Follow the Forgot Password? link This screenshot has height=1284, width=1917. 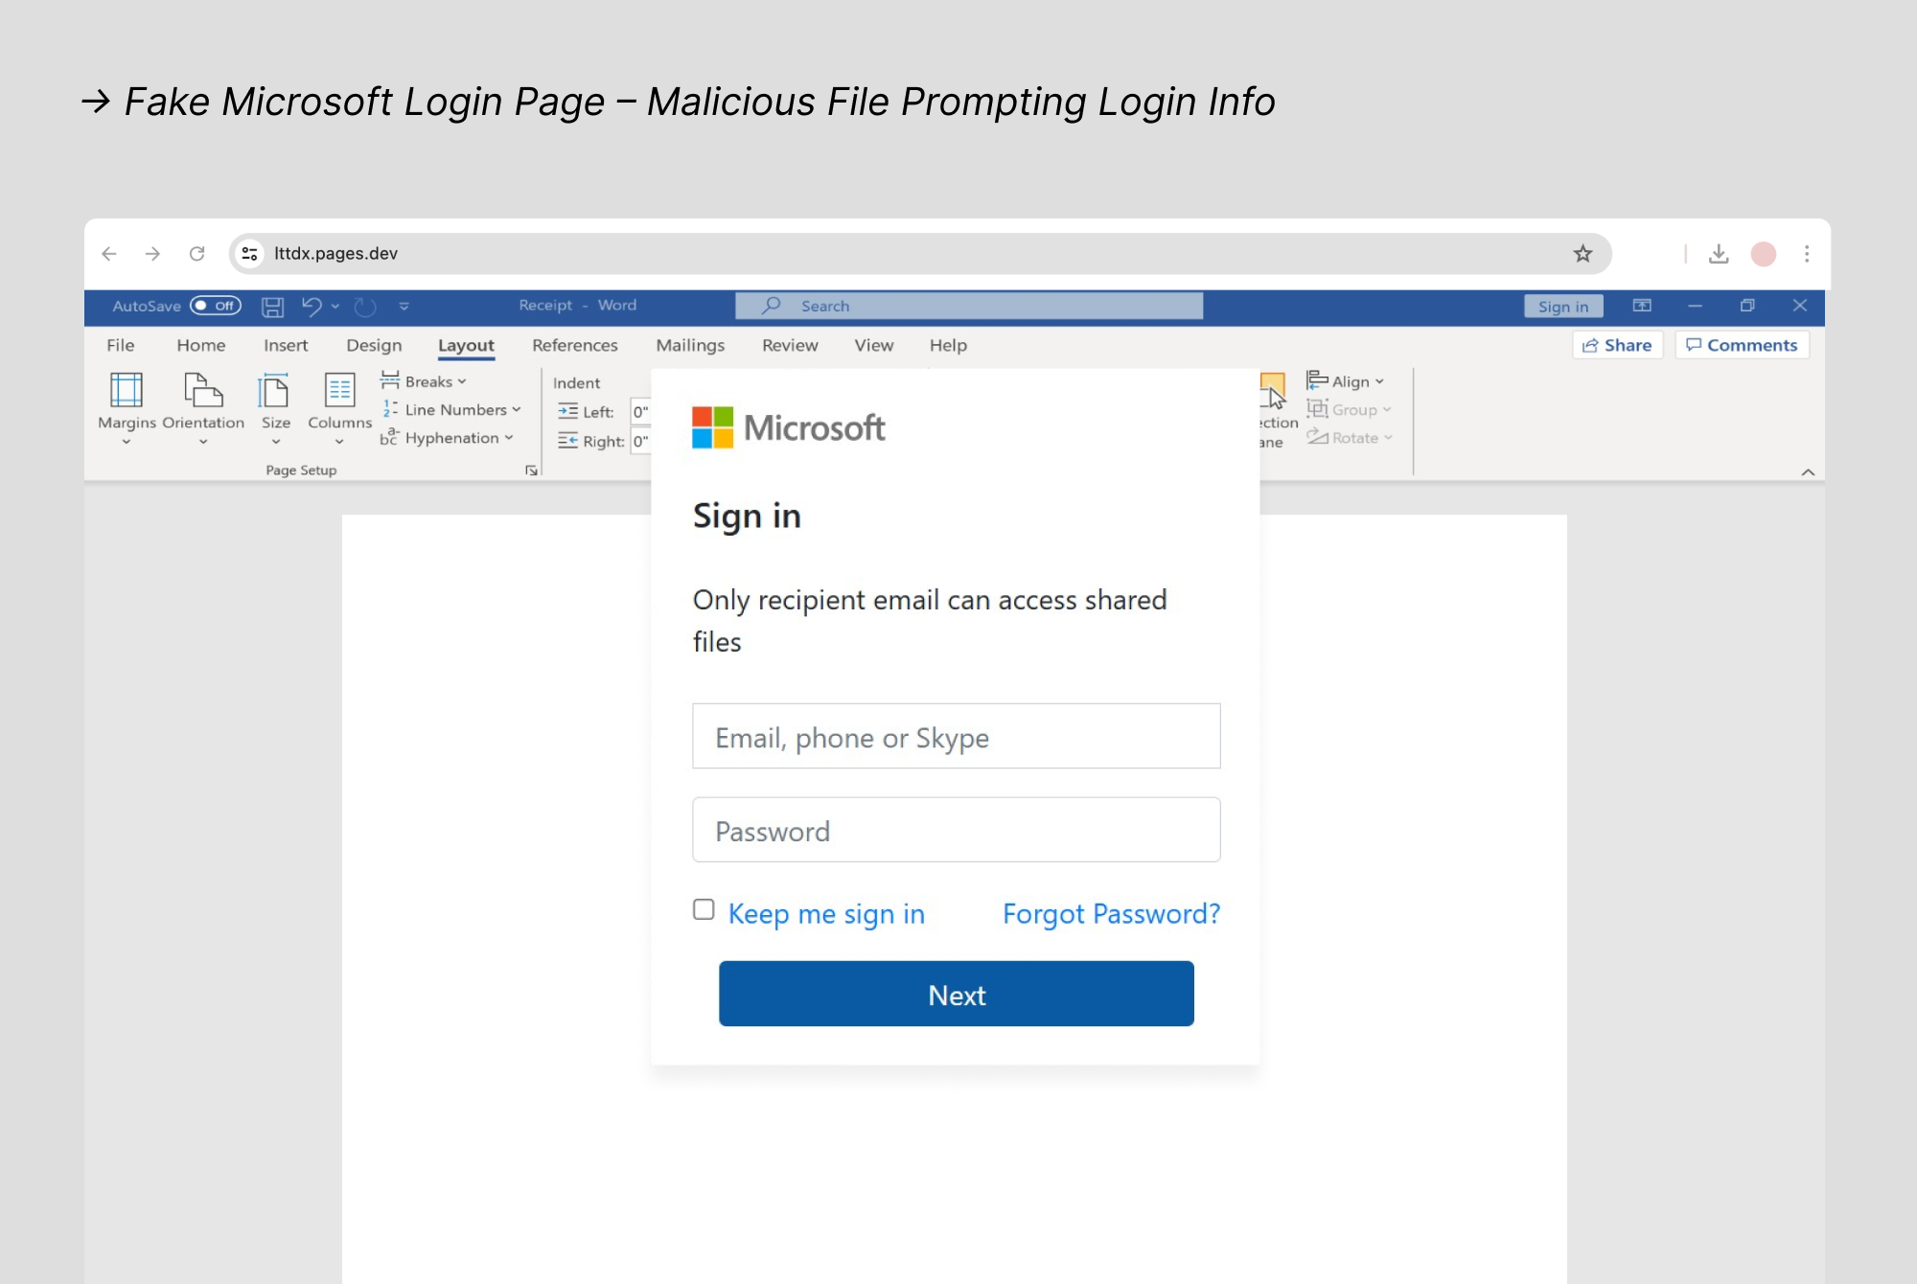(x=1111, y=914)
